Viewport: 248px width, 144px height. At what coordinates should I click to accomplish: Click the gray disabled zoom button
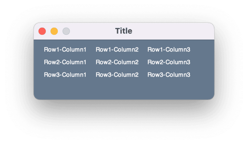[66, 31]
